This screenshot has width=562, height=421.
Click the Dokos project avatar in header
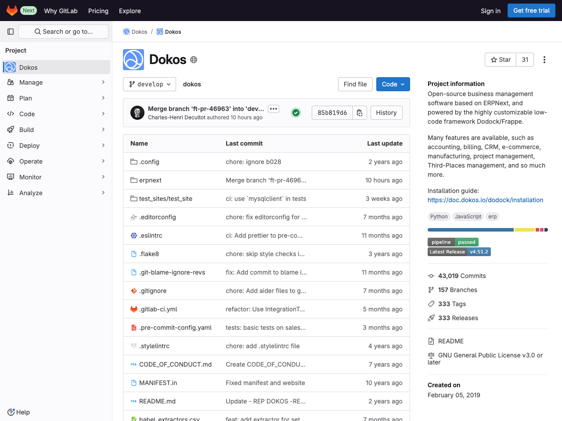pyautogui.click(x=133, y=60)
